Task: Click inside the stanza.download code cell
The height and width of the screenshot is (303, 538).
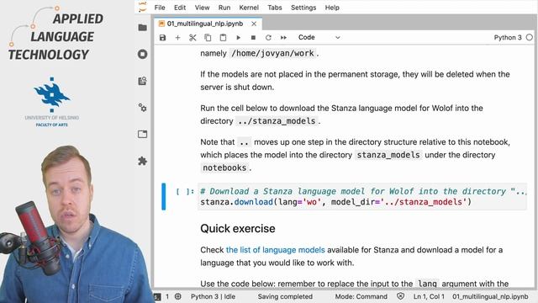Action: pos(362,196)
